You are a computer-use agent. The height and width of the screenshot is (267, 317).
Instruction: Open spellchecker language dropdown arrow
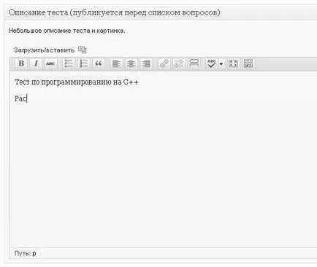click(x=221, y=64)
